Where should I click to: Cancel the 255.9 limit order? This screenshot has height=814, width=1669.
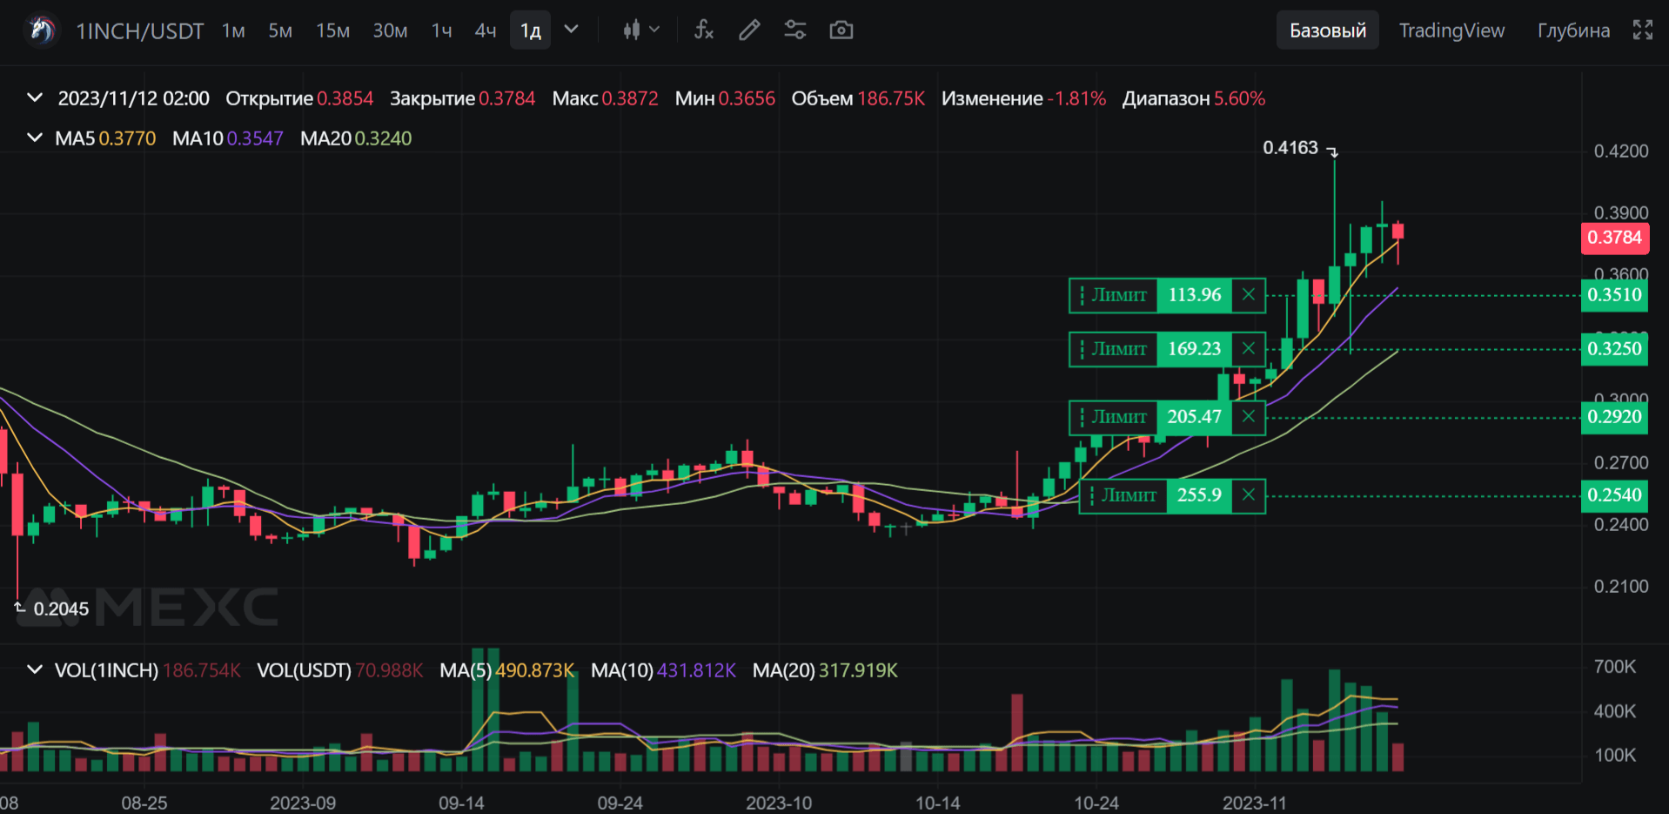click(x=1249, y=495)
